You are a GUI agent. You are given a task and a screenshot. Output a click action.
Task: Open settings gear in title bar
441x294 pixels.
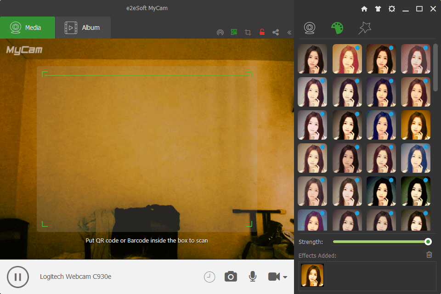pos(392,9)
